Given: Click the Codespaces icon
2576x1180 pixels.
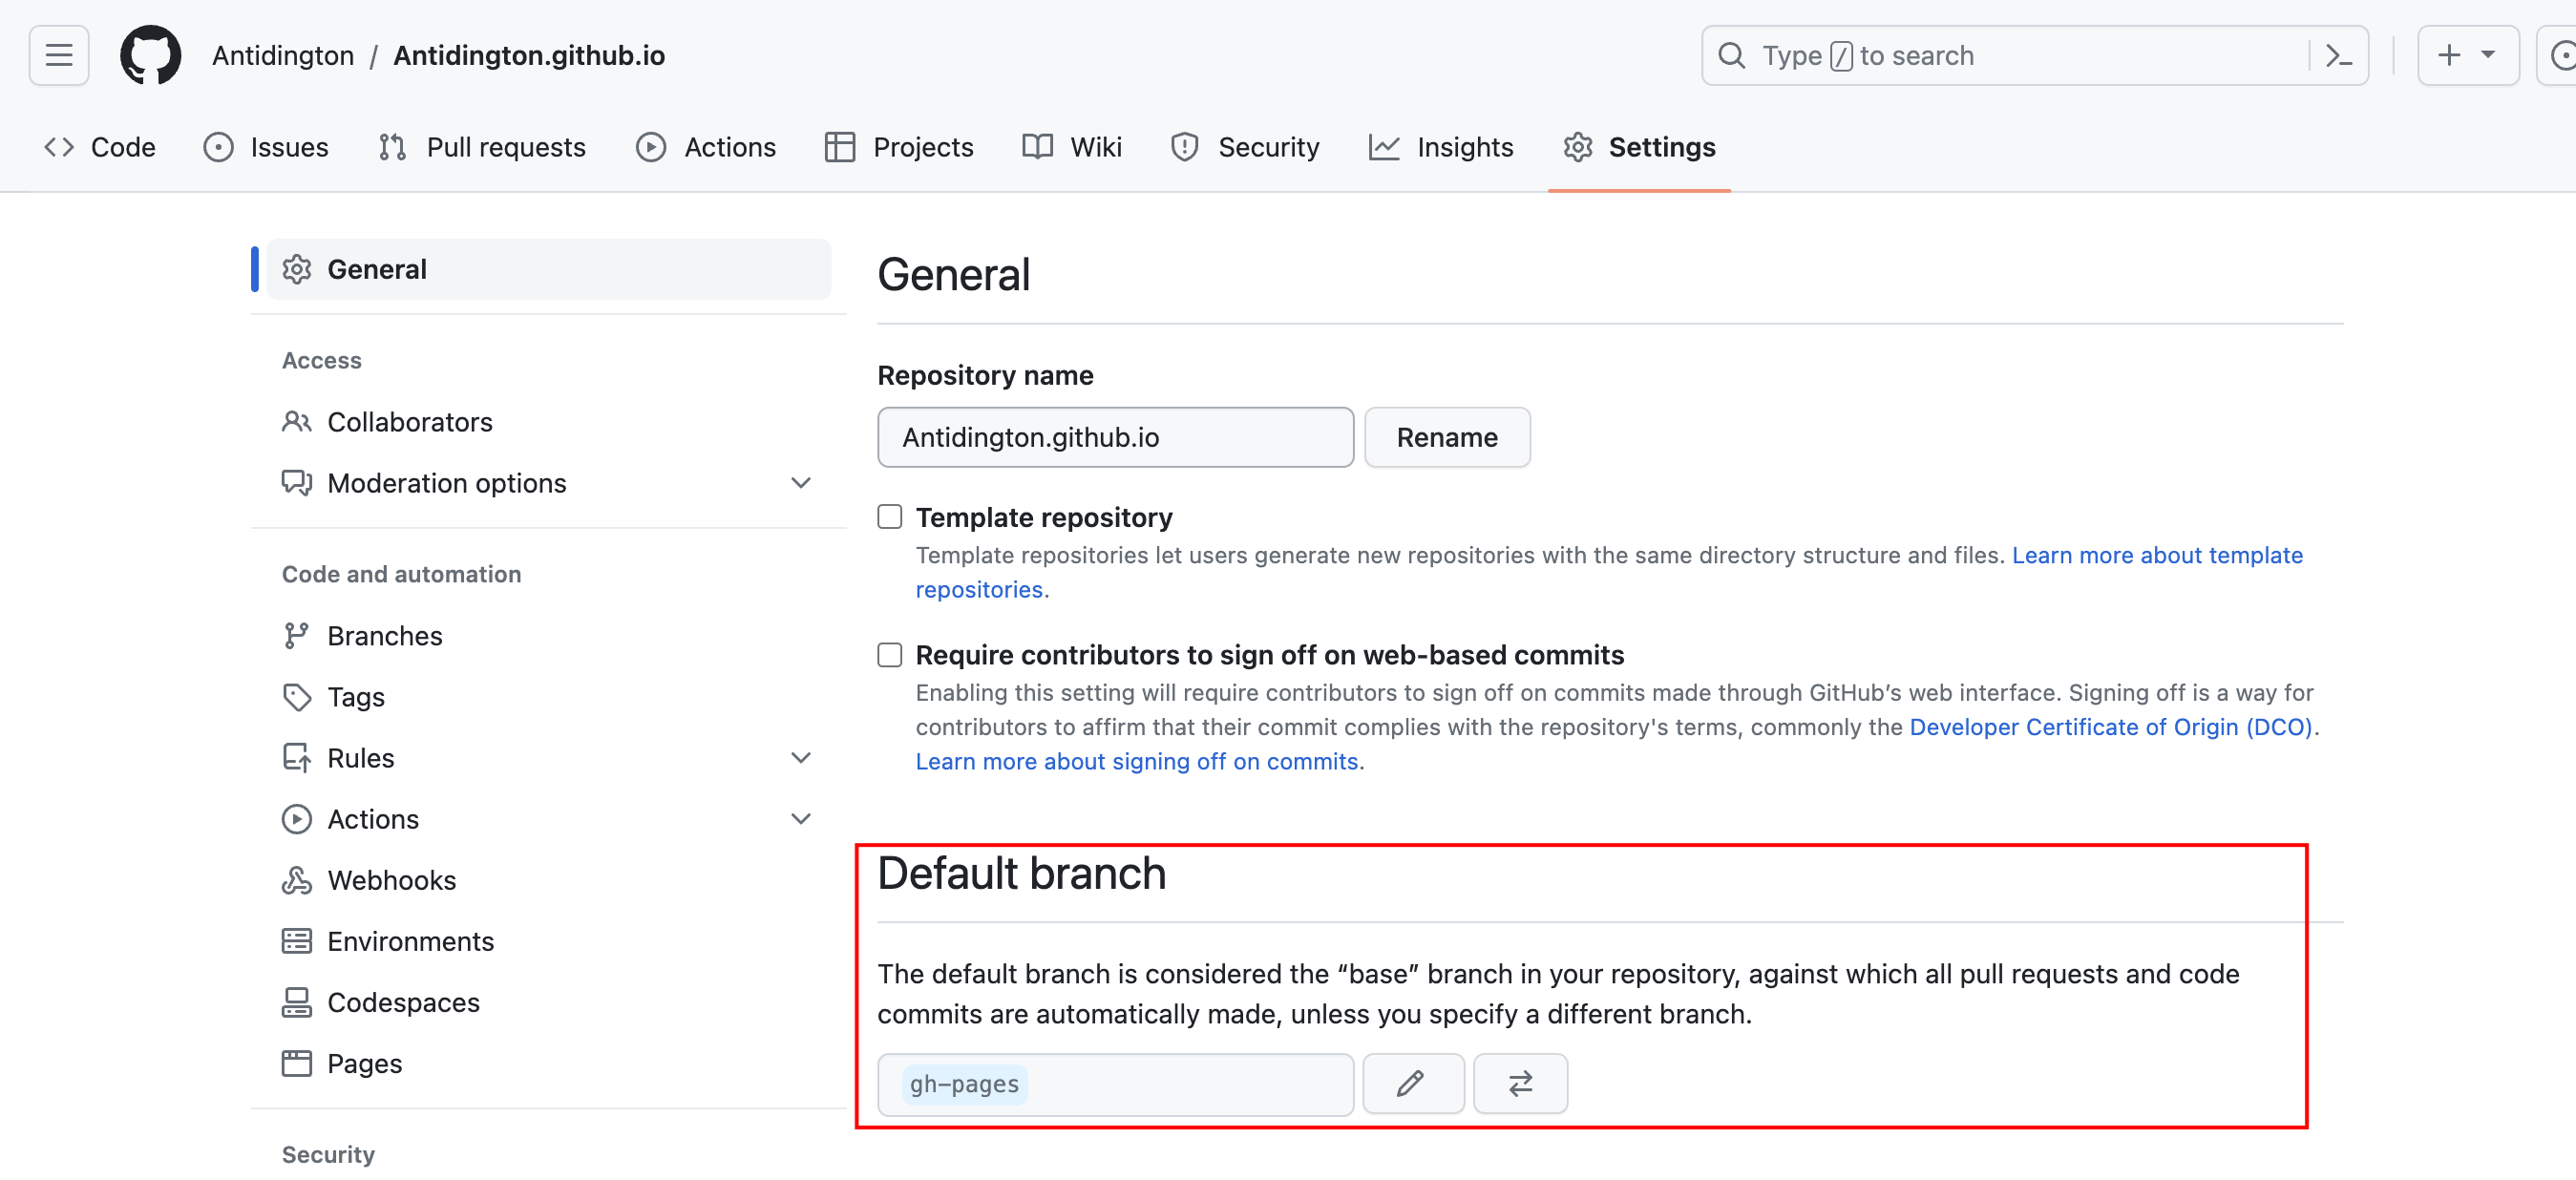Looking at the screenshot, I should [x=296, y=1002].
